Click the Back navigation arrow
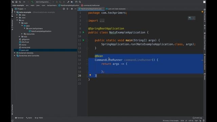This screenshot has height=122, width=217. (x=24, y=2)
